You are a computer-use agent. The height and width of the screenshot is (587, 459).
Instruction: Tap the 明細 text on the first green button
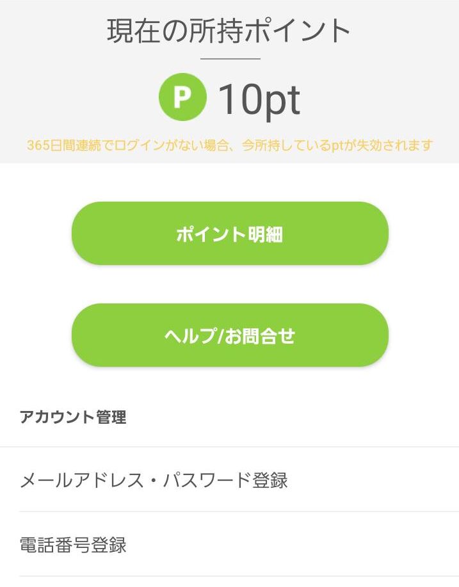click(x=265, y=234)
